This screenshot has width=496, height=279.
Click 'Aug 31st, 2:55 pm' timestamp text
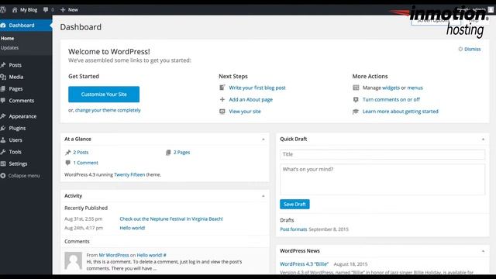point(83,219)
